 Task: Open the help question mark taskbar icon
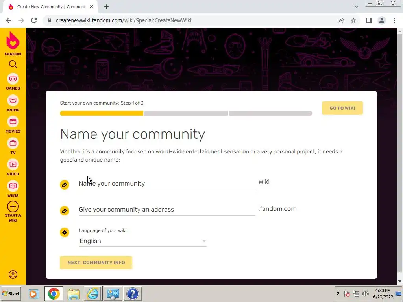[133, 294]
